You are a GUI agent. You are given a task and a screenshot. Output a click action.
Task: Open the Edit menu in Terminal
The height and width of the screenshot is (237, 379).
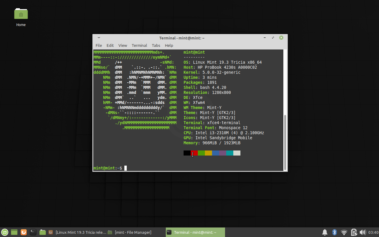(x=110, y=45)
